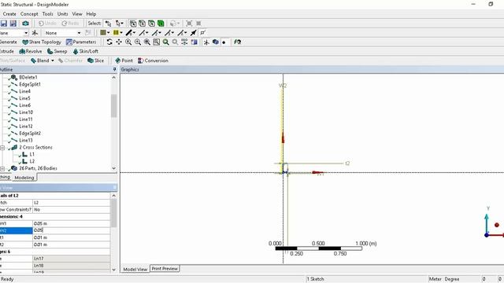
Task: Click the disabled Undo button
Action: [x=47, y=24]
